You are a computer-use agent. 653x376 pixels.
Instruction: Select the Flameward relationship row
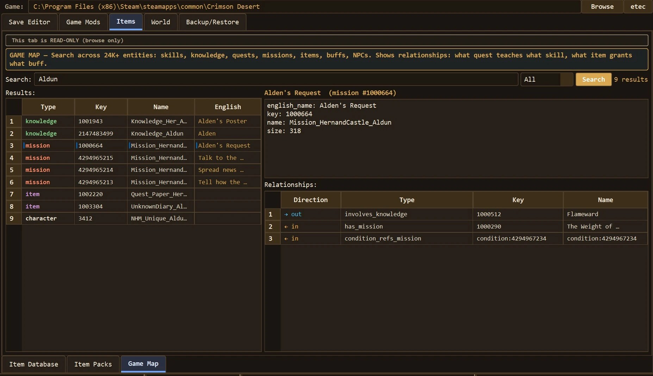[x=456, y=214]
